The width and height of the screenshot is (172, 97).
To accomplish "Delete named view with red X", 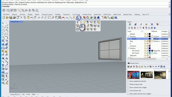I will (x=134, y=67).
